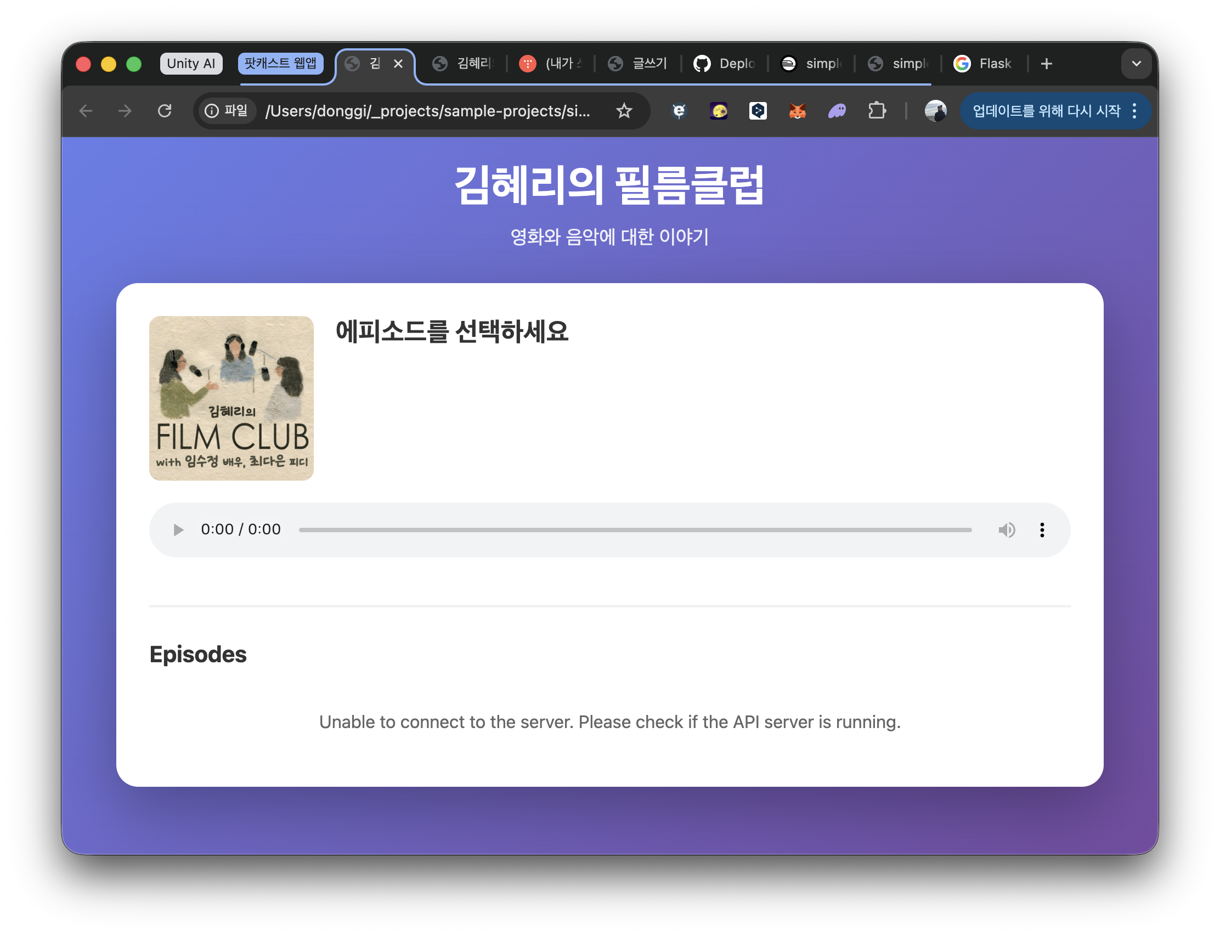Click the purple ghost extension icon
The height and width of the screenshot is (936, 1220).
[837, 111]
